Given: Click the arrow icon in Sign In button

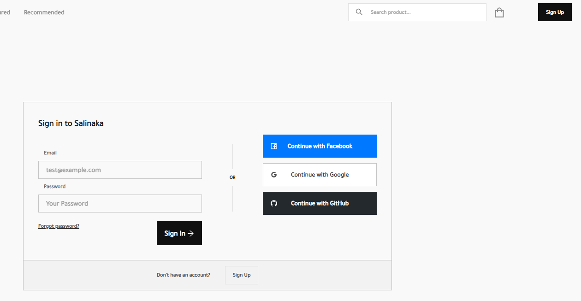Looking at the screenshot, I should point(191,233).
